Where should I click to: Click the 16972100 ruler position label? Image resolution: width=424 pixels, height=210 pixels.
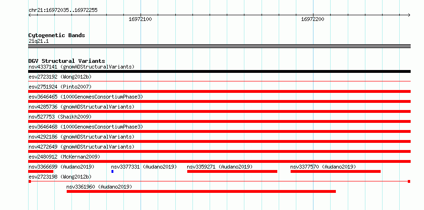point(140,19)
